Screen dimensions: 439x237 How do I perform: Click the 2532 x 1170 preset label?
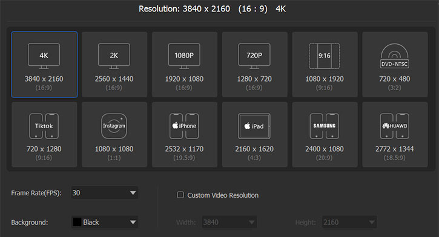[184, 149]
